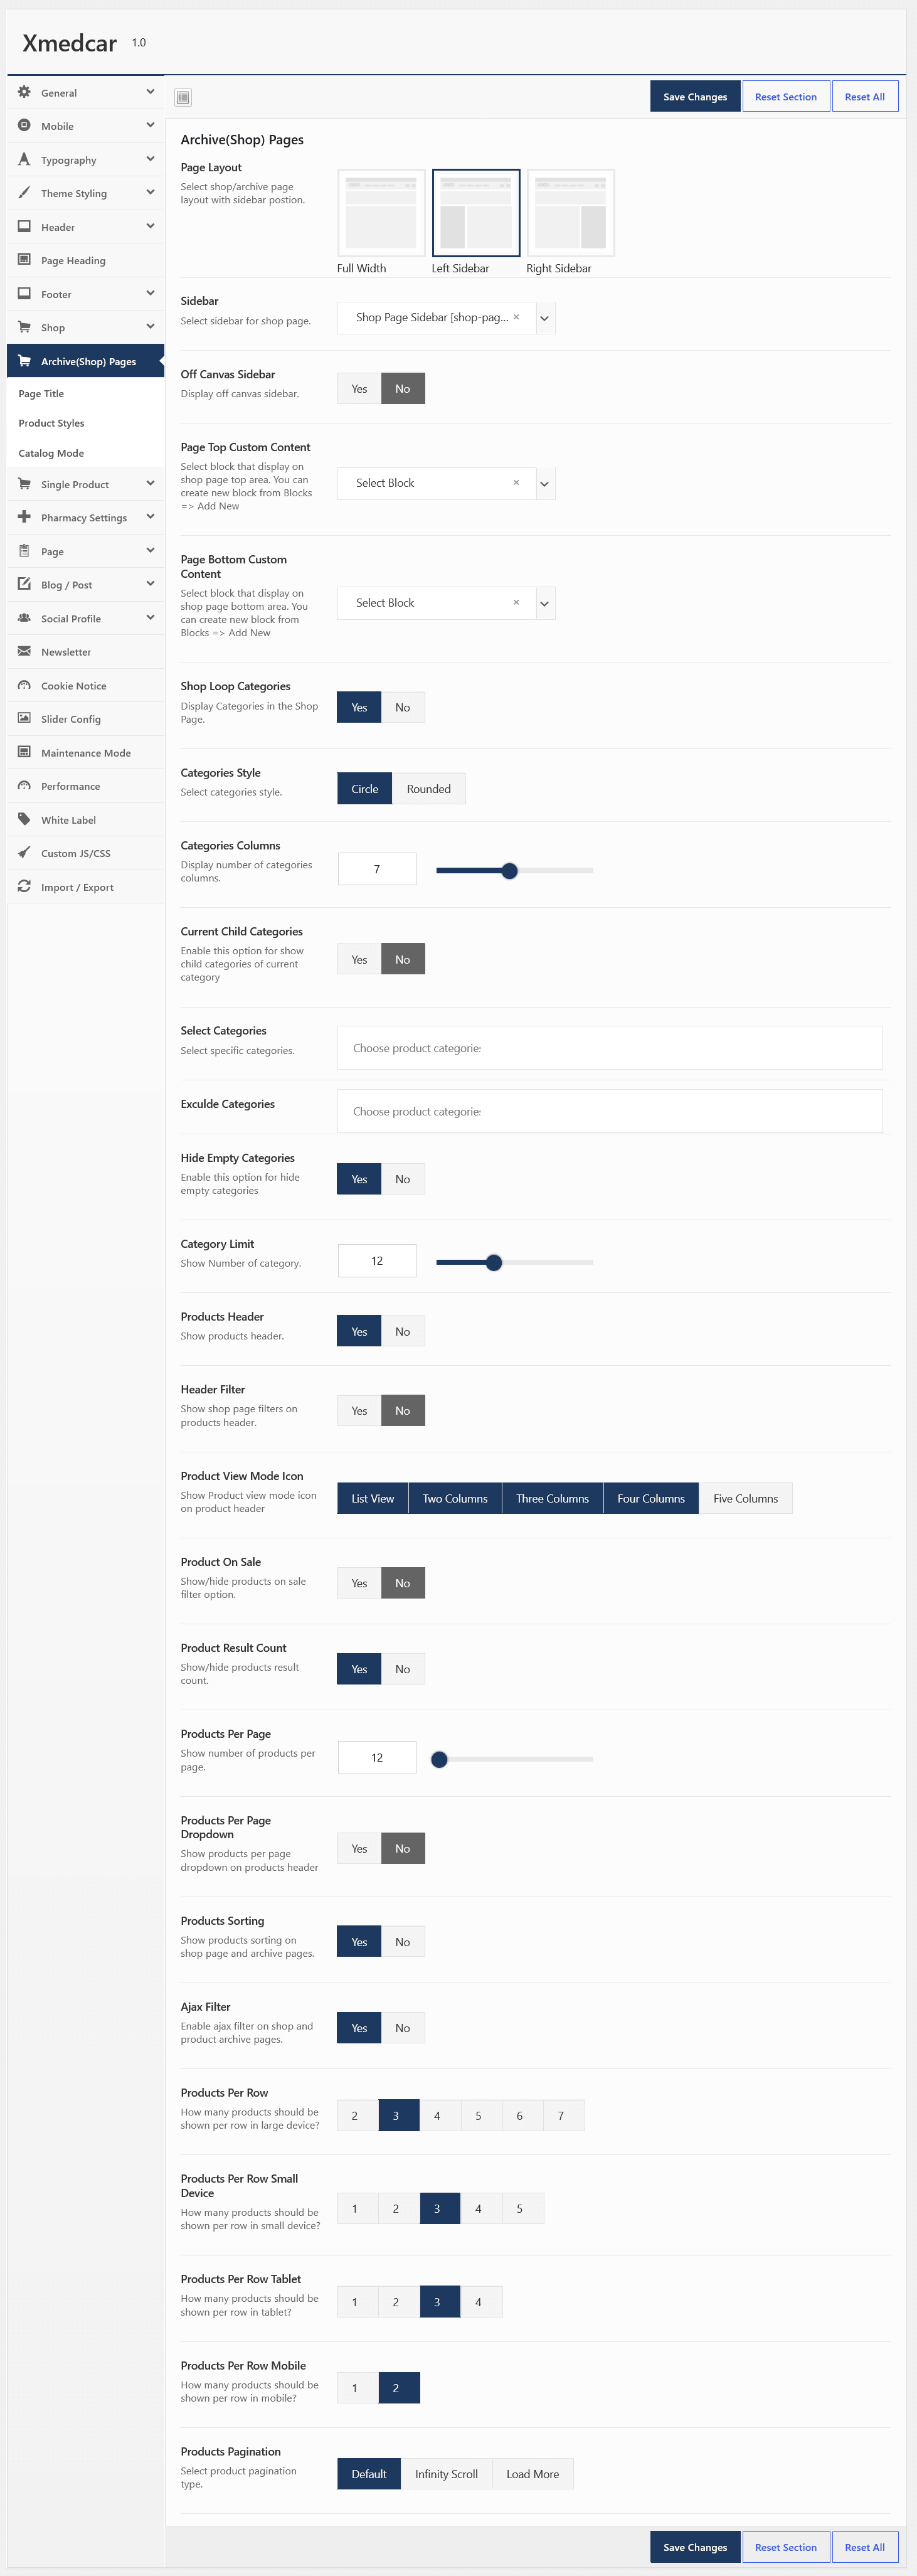Click the Import / Export refresh icon
This screenshot has height=2576, width=917.
pos(24,886)
